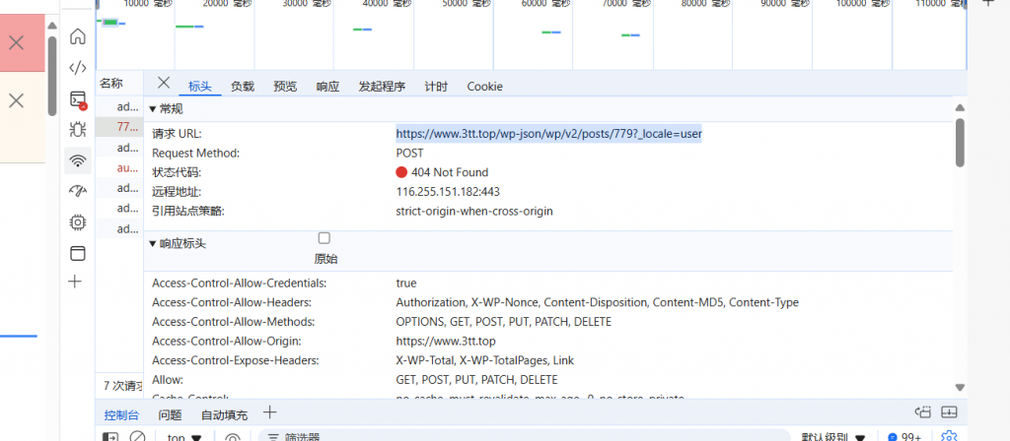1010x441 pixels.
Task: Open the 默认级别 log level dropdown
Action: tap(832, 438)
